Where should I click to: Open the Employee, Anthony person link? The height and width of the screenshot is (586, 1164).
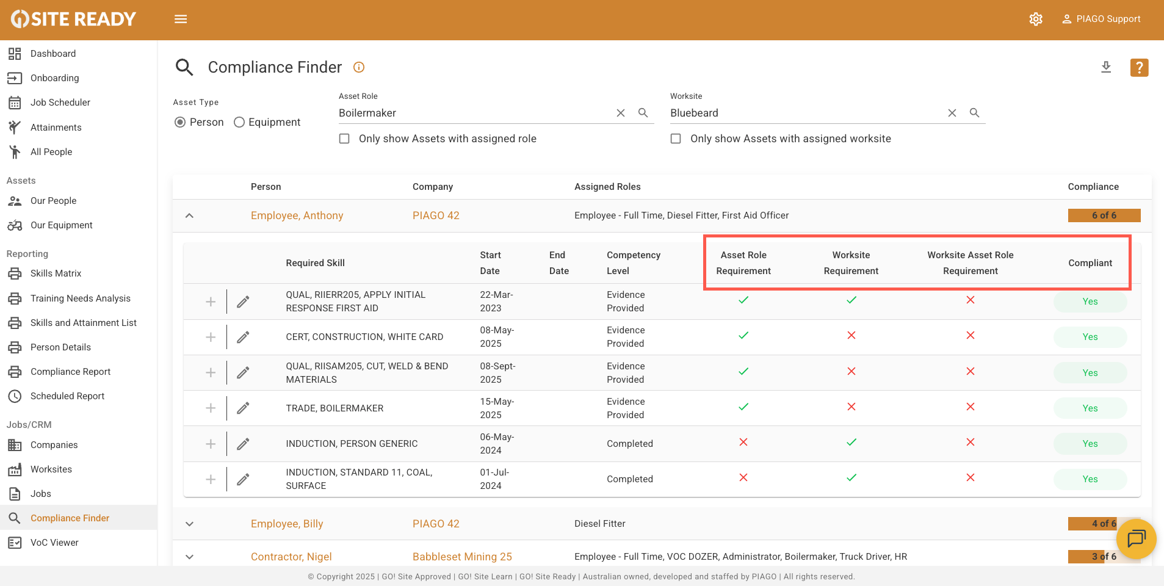(297, 215)
